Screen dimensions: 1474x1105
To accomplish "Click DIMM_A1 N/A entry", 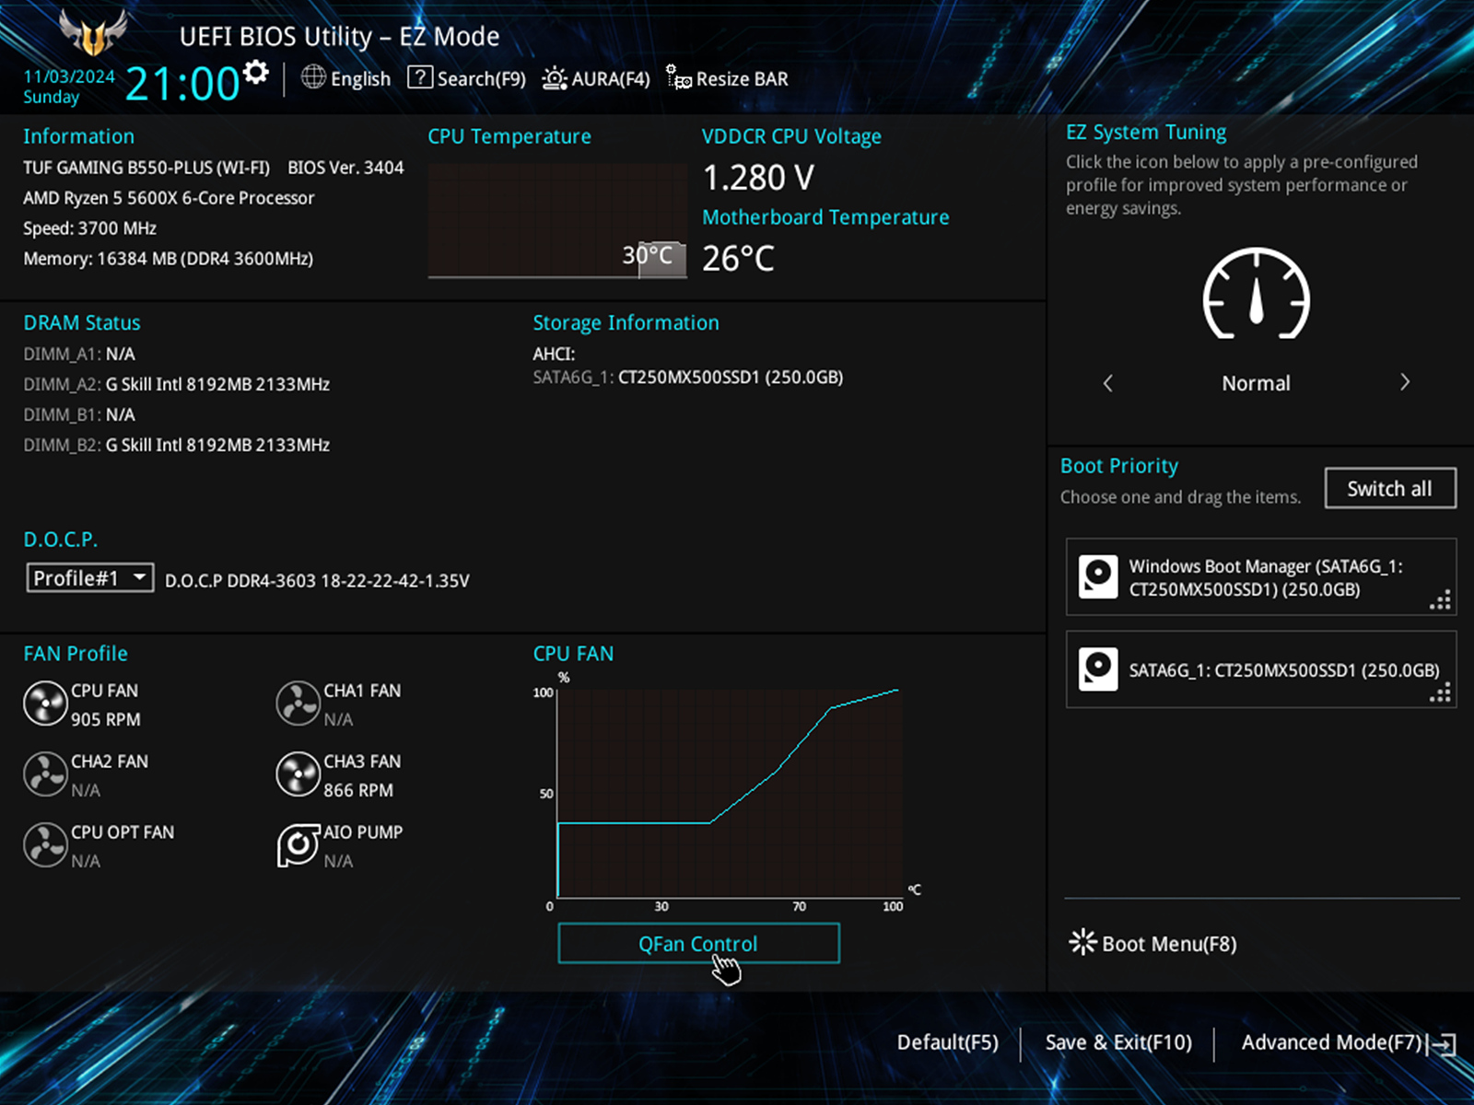I will (x=79, y=354).
